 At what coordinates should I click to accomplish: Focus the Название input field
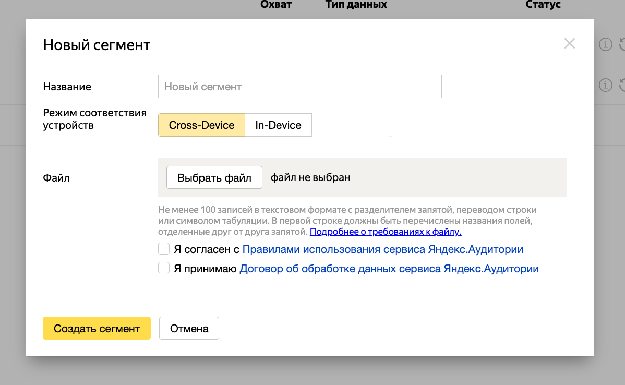click(x=300, y=86)
